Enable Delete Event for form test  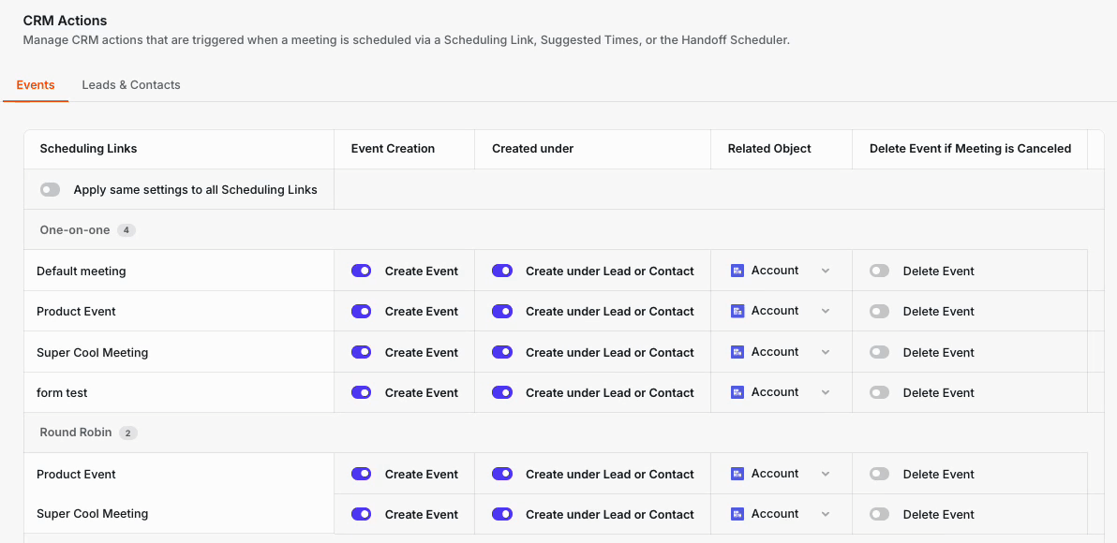pyautogui.click(x=880, y=392)
